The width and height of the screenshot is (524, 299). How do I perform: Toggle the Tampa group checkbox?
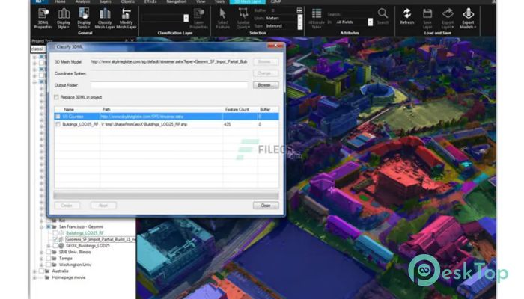pyautogui.click(x=49, y=259)
